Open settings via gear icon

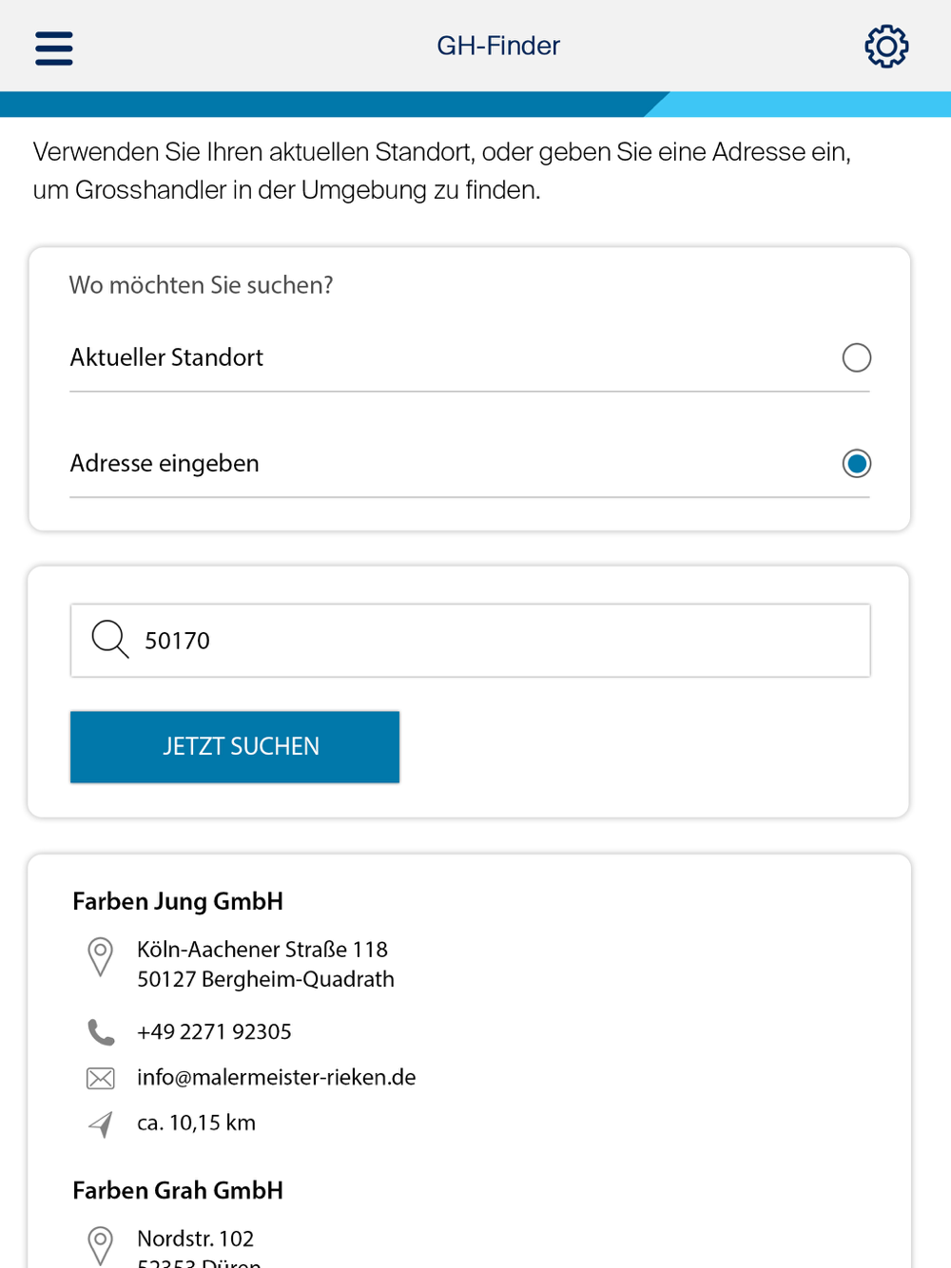click(x=886, y=46)
